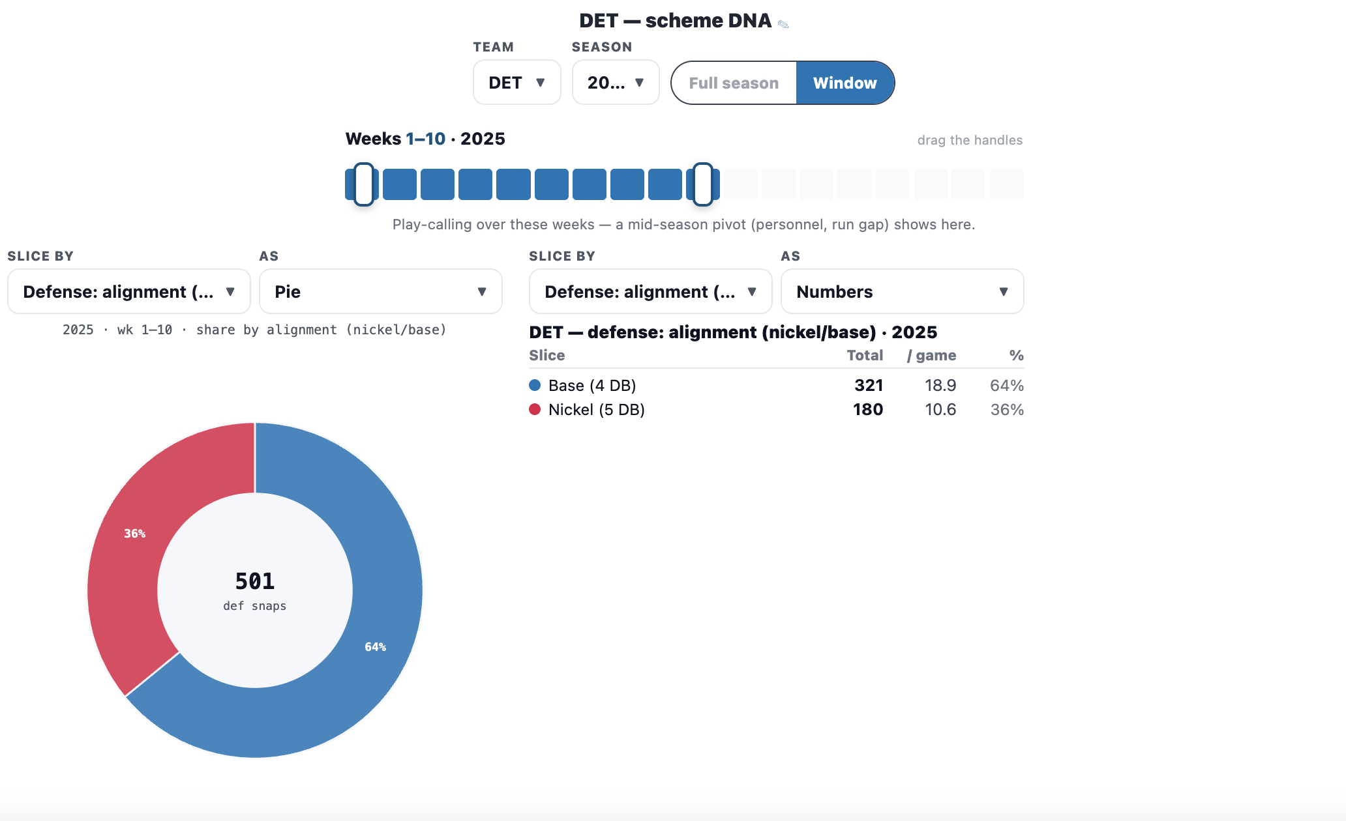
Task: Open the right Slice By alignment dropdown
Action: 651,291
